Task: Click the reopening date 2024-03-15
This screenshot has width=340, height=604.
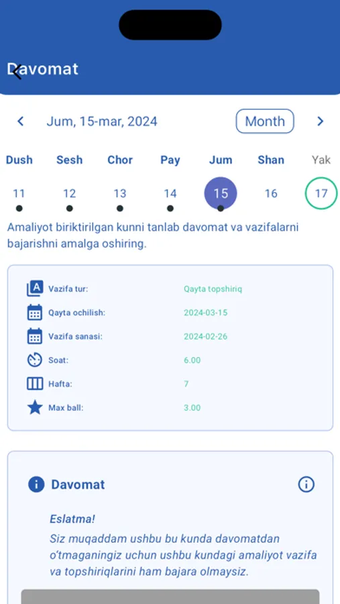Action: 206,312
